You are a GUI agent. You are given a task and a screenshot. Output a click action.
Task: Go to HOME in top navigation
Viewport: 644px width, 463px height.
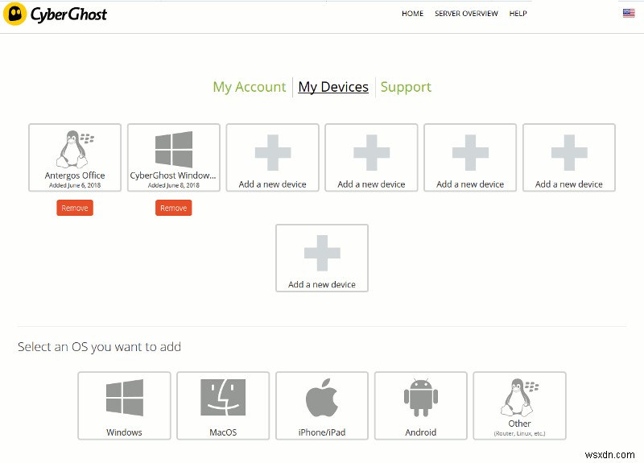pyautogui.click(x=413, y=14)
